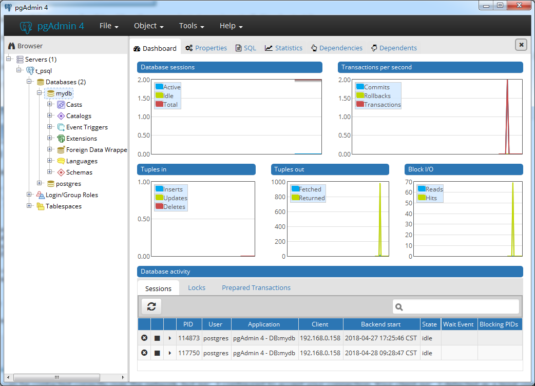Click the Active legend color swatch

tap(159, 87)
